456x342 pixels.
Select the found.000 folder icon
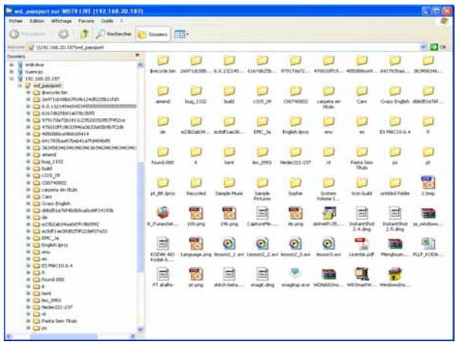163,156
